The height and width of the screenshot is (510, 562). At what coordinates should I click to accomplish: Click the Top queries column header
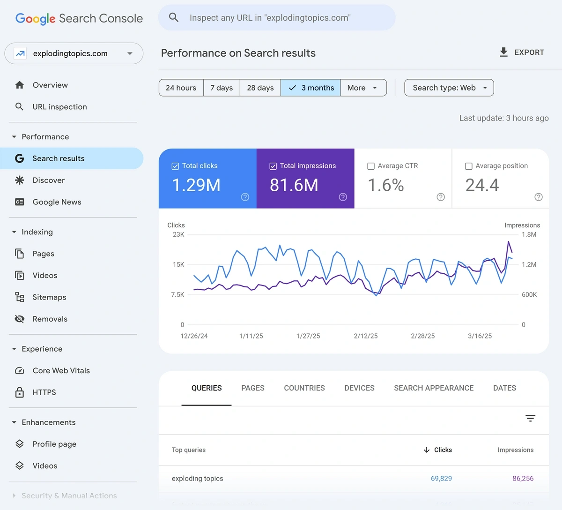[x=189, y=450]
